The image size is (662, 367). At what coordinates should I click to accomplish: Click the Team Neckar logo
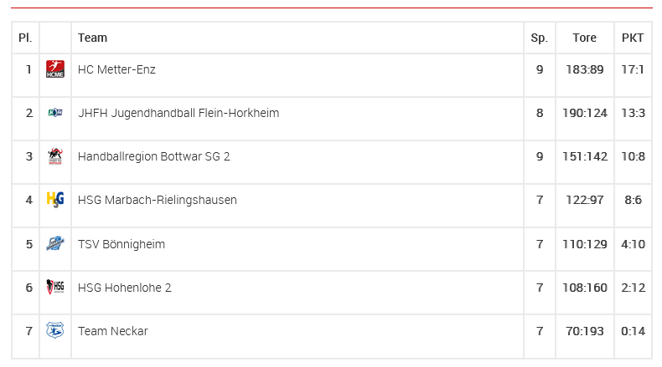[x=55, y=331]
